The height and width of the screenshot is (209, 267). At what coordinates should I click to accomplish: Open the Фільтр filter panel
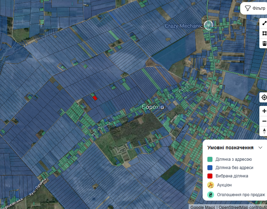255,8
